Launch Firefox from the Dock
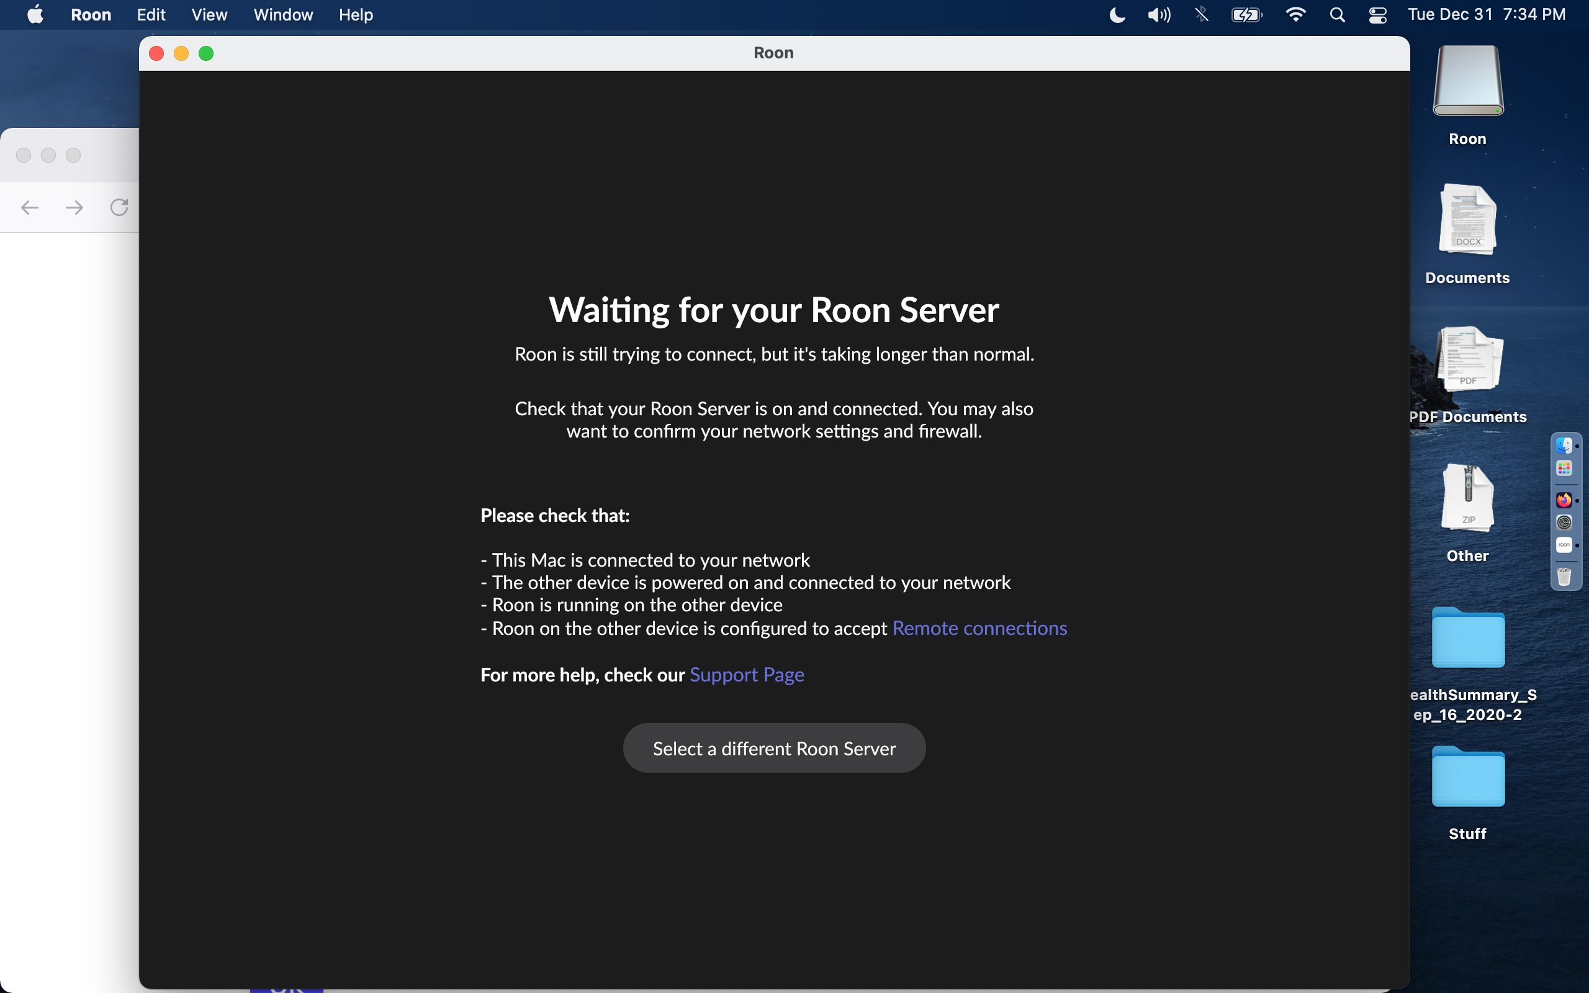This screenshot has width=1589, height=993. coord(1564,500)
